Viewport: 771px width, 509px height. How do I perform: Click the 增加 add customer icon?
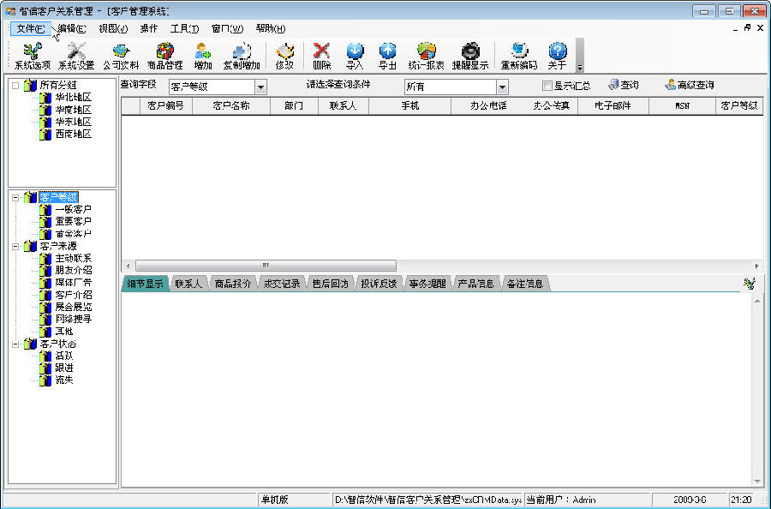[x=202, y=56]
